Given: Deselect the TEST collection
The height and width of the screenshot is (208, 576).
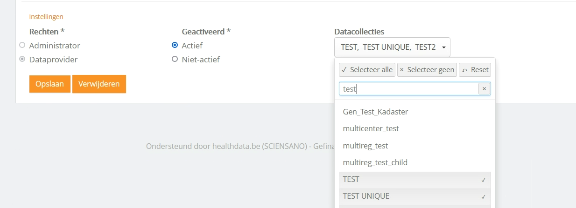Looking at the screenshot, I should (351, 180).
